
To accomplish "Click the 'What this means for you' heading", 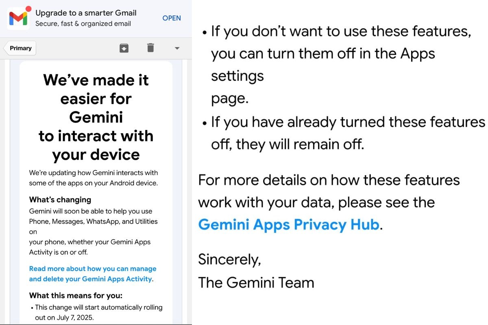I will click(x=76, y=295).
